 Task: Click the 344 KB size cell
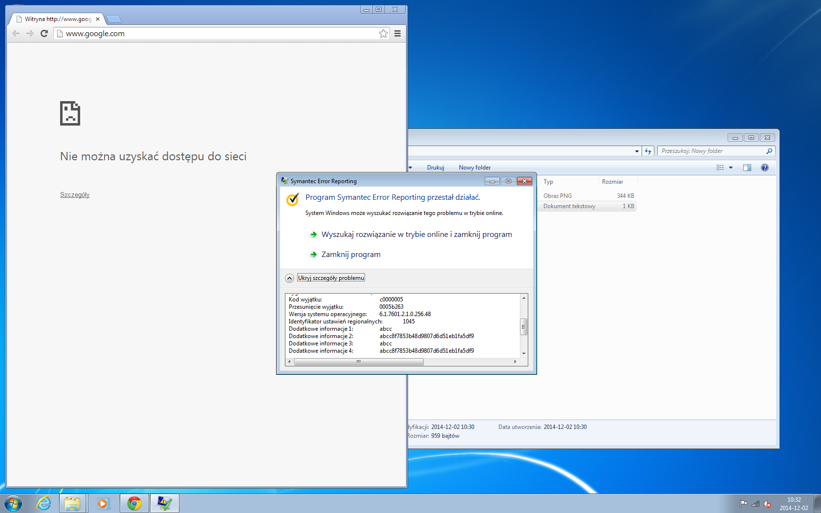[625, 196]
